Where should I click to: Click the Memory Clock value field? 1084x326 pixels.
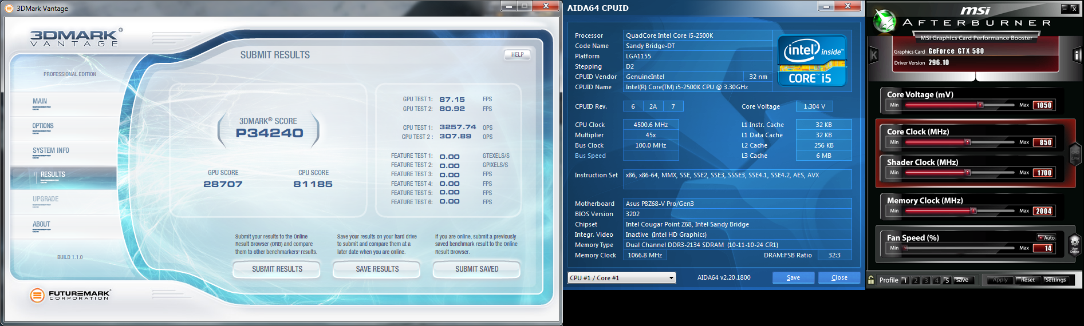(x=1043, y=211)
